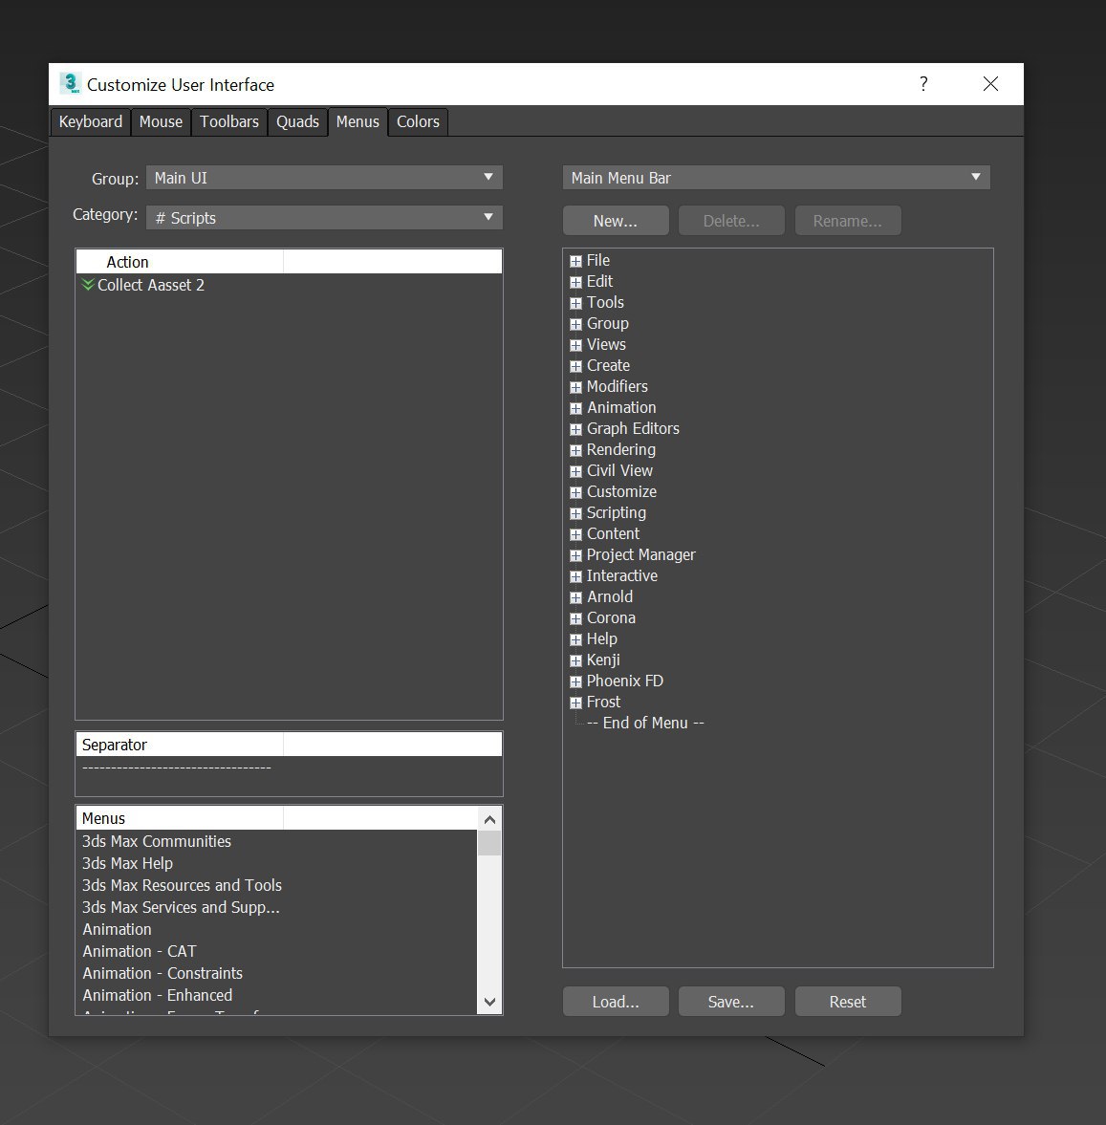The image size is (1106, 1125).
Task: Select 3ds Max Services and Supp... entry
Action: point(180,908)
